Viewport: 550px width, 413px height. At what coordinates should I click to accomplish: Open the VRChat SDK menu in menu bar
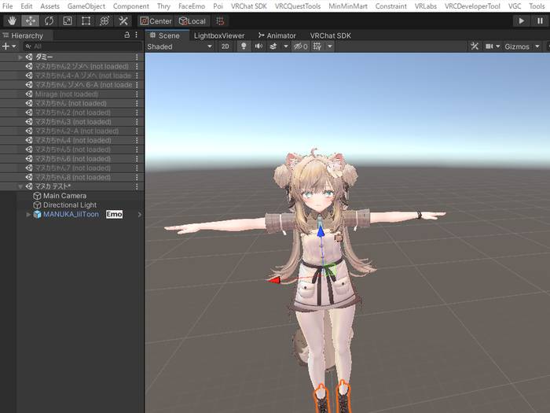pos(249,6)
